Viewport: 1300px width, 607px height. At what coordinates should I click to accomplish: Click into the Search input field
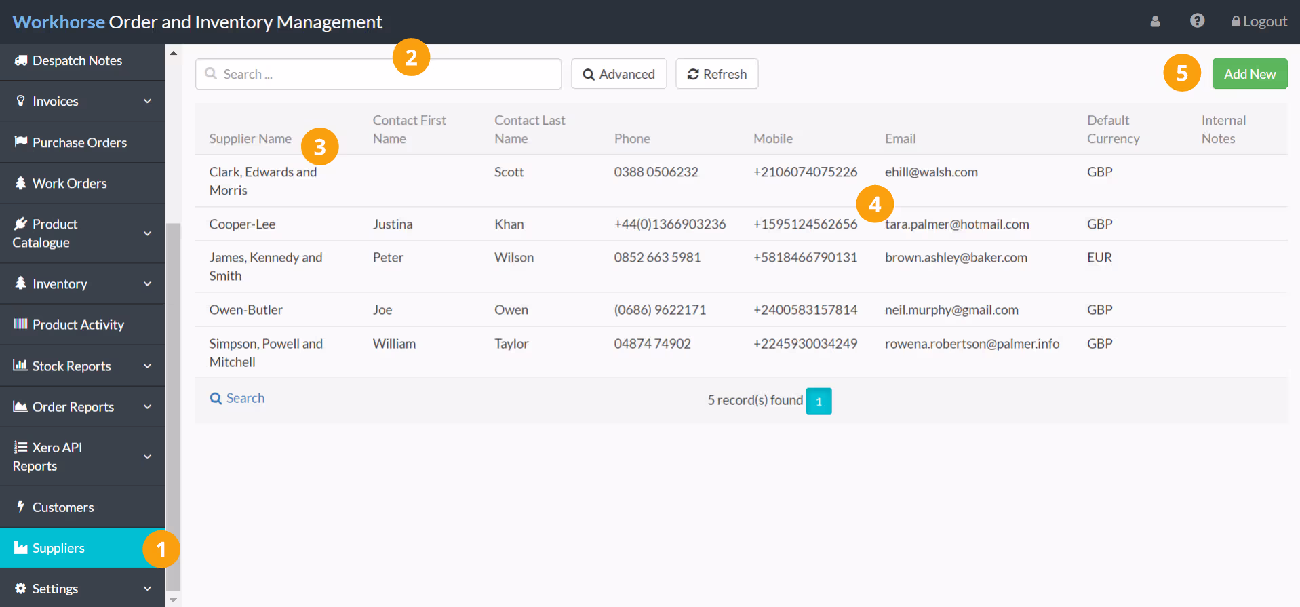378,74
